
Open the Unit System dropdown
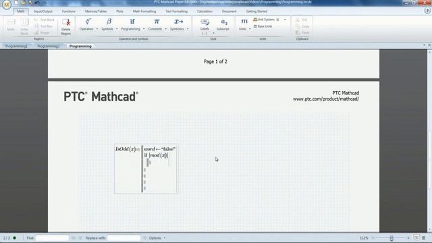285,20
